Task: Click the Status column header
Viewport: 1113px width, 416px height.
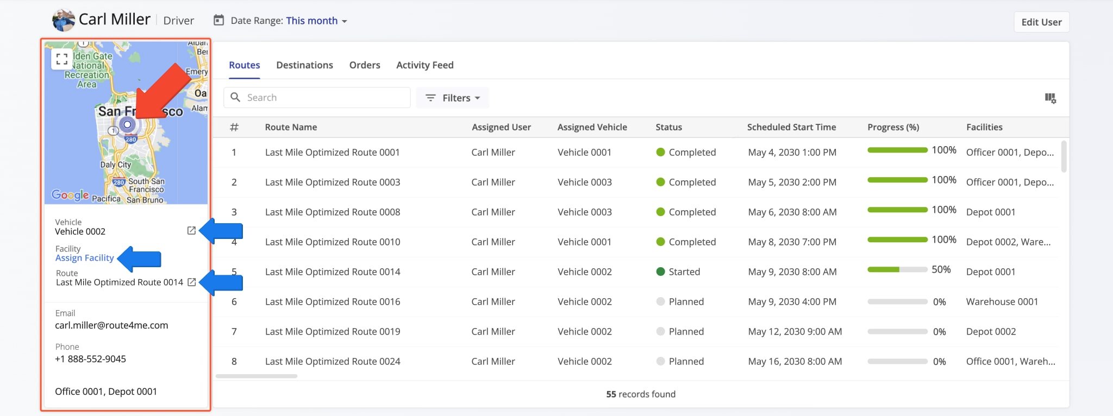Action: (668, 127)
